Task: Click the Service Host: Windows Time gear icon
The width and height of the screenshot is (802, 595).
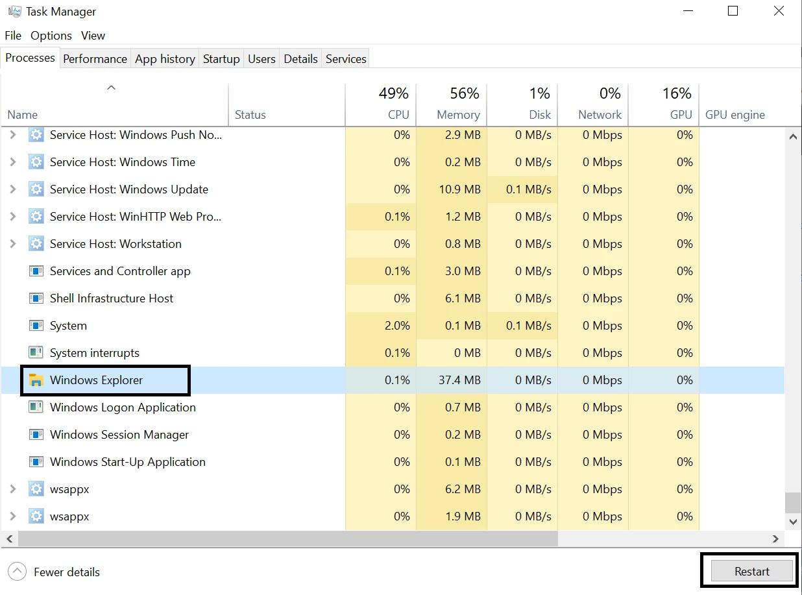Action: pyautogui.click(x=36, y=162)
